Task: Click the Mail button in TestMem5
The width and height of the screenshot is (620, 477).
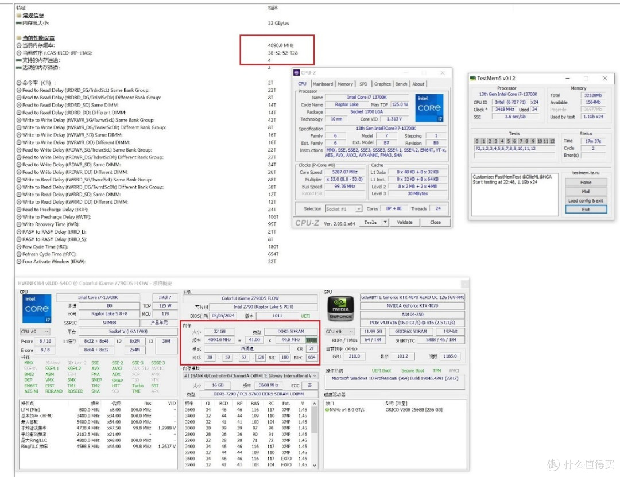Action: tap(586, 192)
